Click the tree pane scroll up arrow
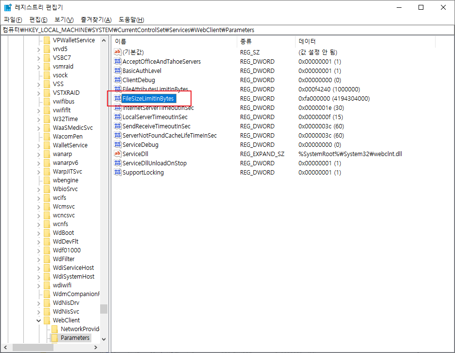This screenshot has height=353, width=455. [104, 40]
